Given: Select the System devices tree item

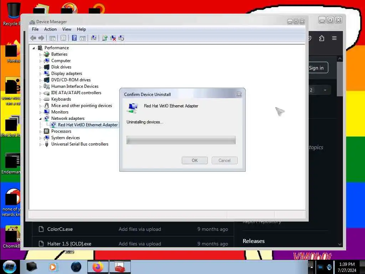Looking at the screenshot, I should [66, 138].
